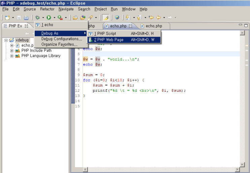Select PHP Language Library in explorer
250x173 pixels.
point(41,56)
